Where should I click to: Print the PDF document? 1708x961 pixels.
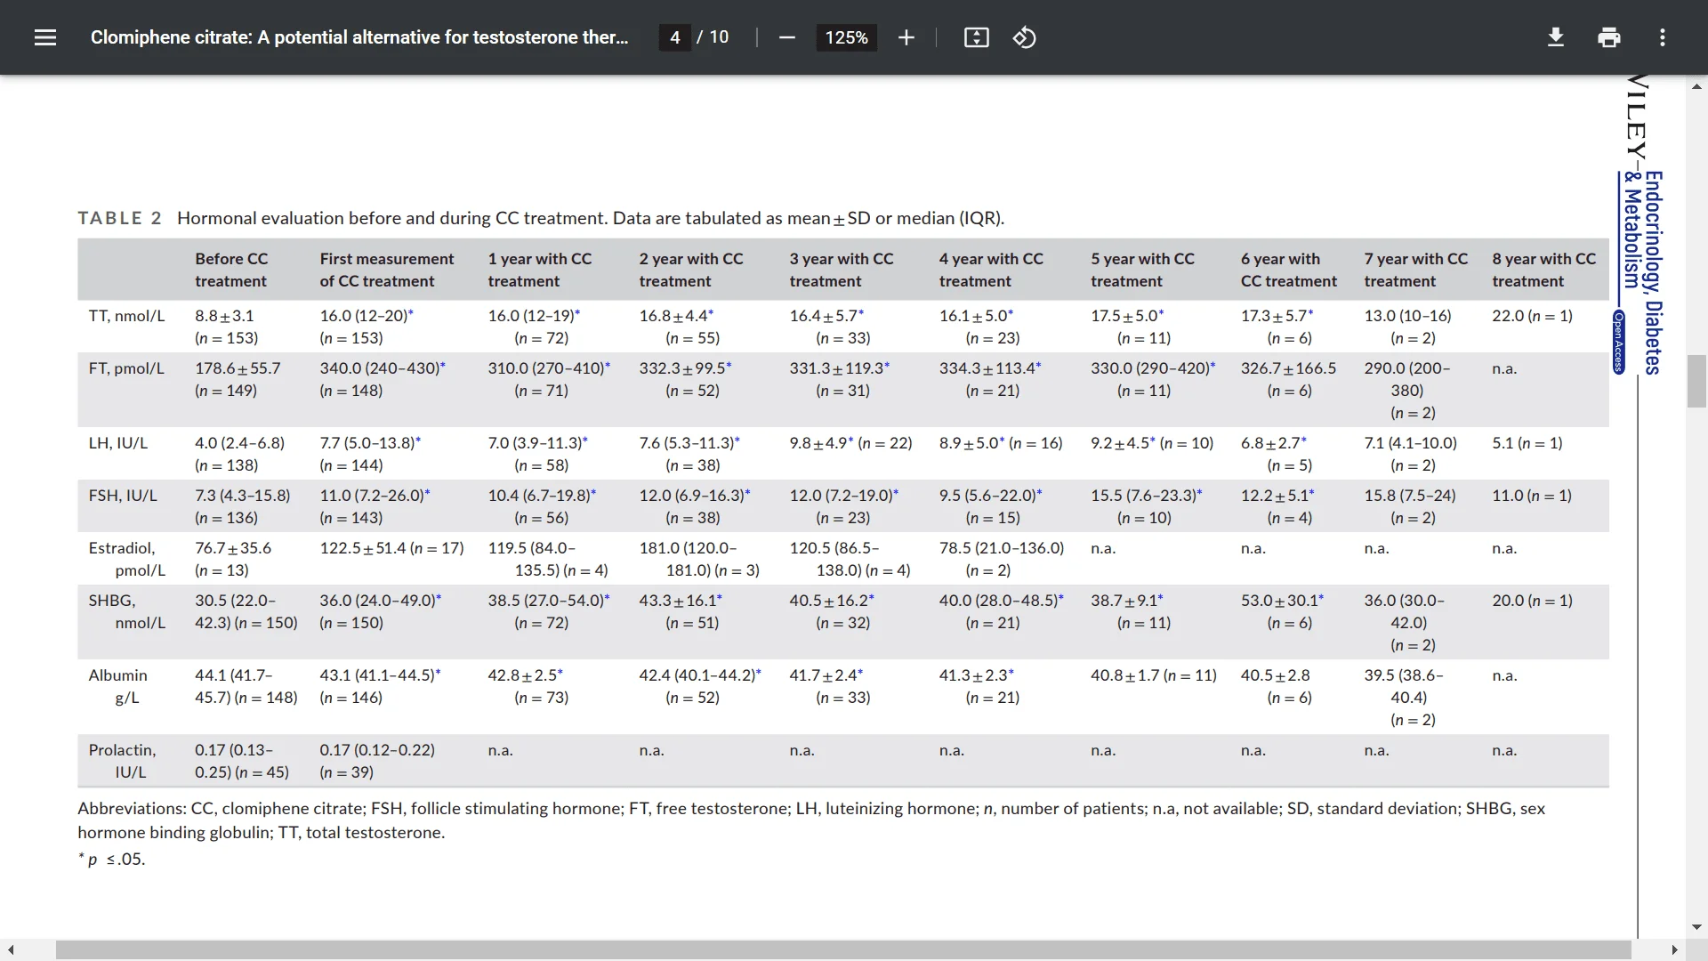[x=1609, y=37]
